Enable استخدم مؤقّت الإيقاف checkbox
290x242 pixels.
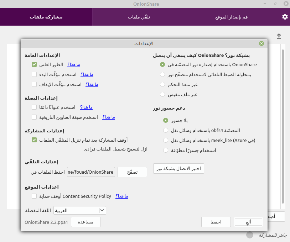pos(34,84)
